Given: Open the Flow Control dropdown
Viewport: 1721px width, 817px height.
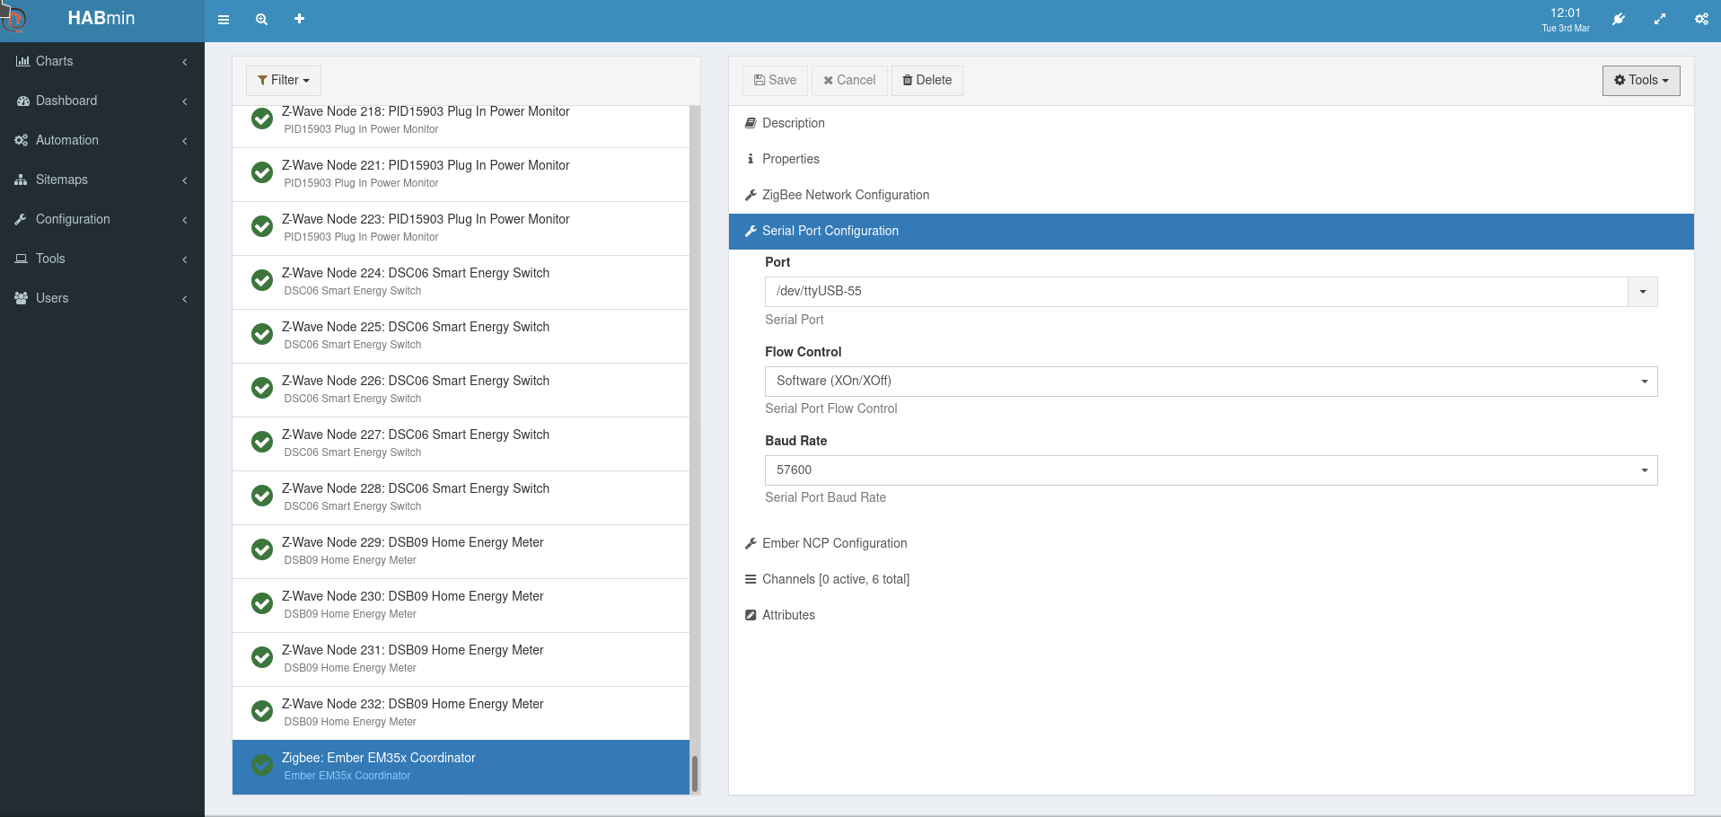Looking at the screenshot, I should 1210,382.
